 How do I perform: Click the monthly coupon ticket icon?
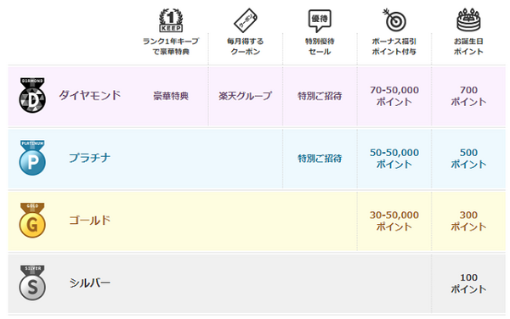[x=246, y=20]
